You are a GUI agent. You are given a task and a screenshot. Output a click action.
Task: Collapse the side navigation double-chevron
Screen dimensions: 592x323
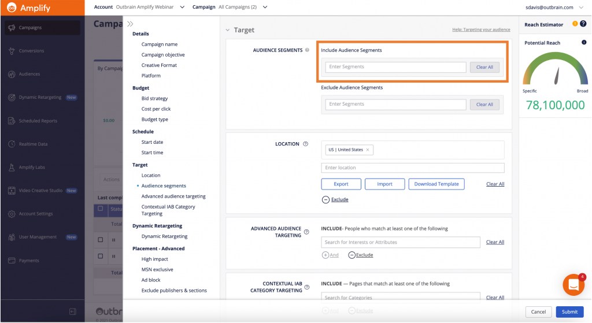coord(130,24)
